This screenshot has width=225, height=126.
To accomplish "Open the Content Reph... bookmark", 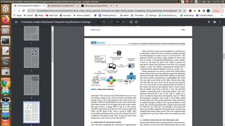I will pos(205,15).
